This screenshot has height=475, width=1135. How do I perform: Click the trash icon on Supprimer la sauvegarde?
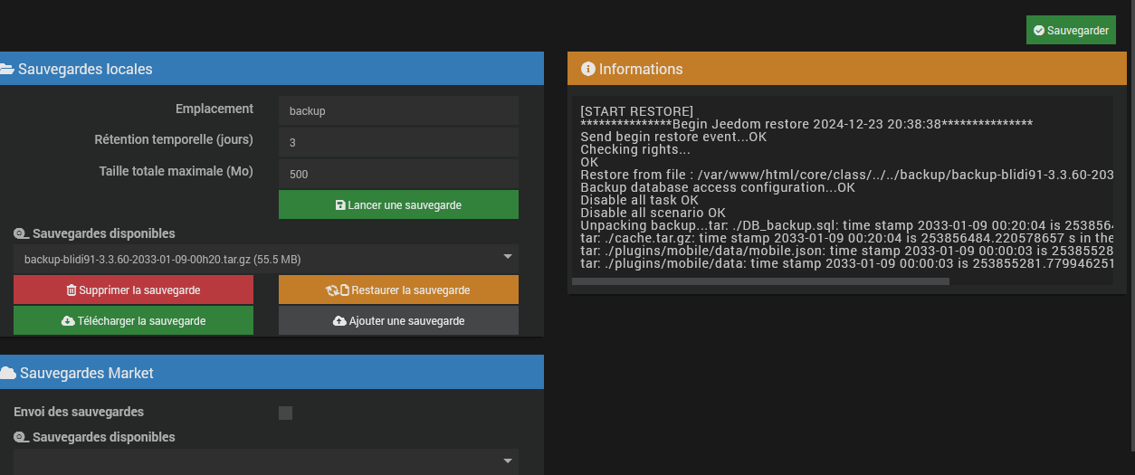click(72, 290)
